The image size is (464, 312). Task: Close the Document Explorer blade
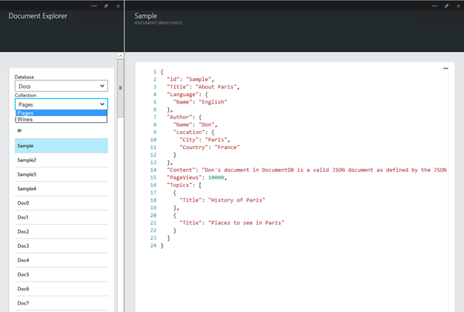point(118,6)
